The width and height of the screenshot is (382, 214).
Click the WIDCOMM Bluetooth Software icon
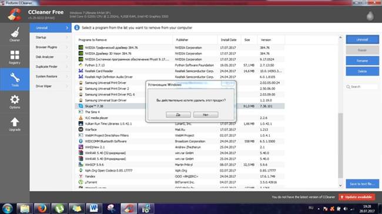pyautogui.click(x=81, y=141)
